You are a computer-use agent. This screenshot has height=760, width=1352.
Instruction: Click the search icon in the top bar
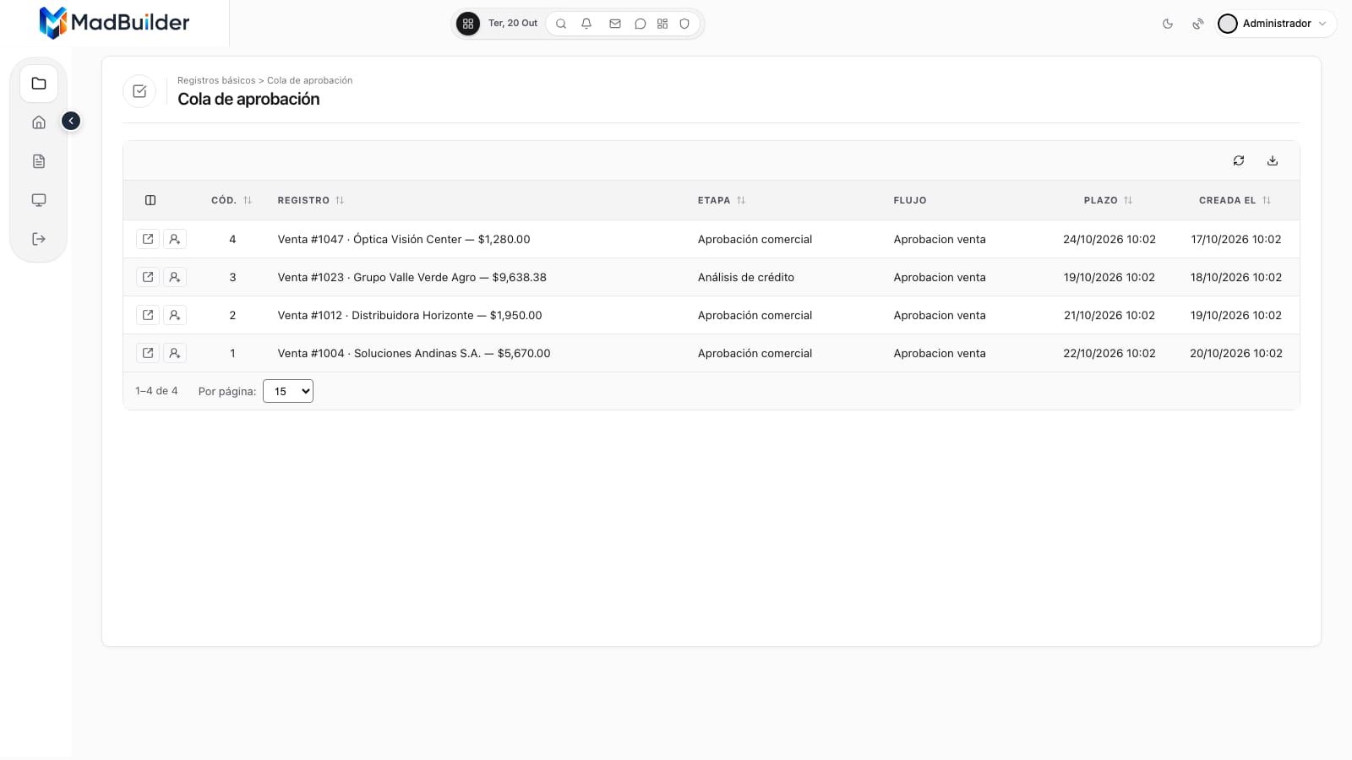click(x=561, y=24)
